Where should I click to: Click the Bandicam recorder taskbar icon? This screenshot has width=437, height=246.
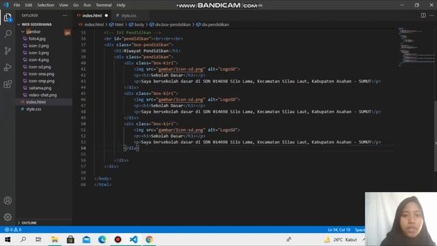tap(118, 240)
